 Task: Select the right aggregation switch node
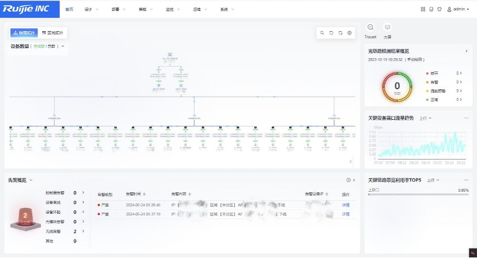click(x=334, y=116)
